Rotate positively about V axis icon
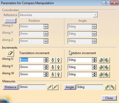 (x=107, y=67)
